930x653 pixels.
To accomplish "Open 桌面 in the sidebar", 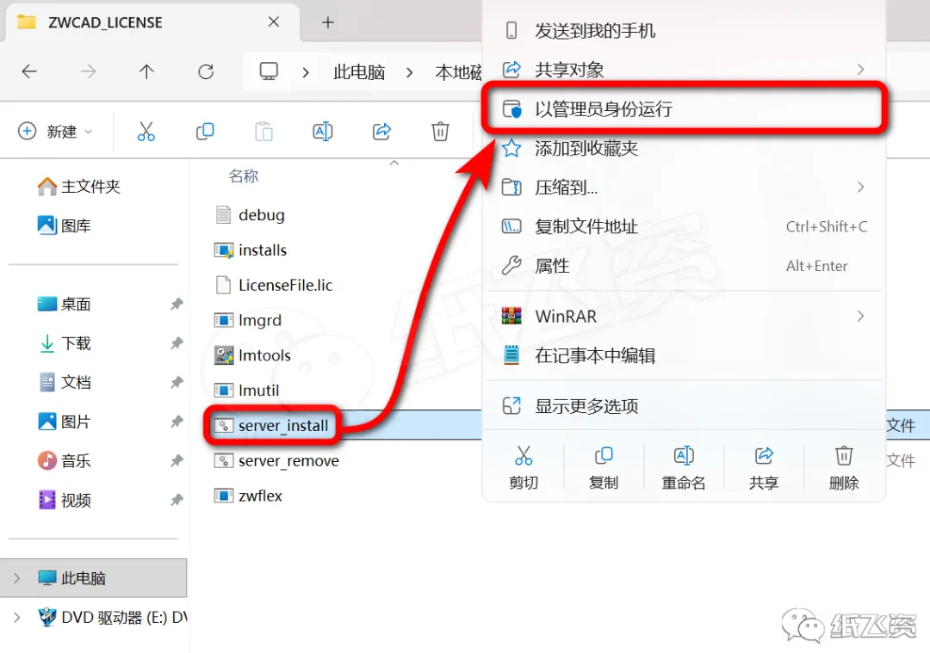I will (x=64, y=304).
